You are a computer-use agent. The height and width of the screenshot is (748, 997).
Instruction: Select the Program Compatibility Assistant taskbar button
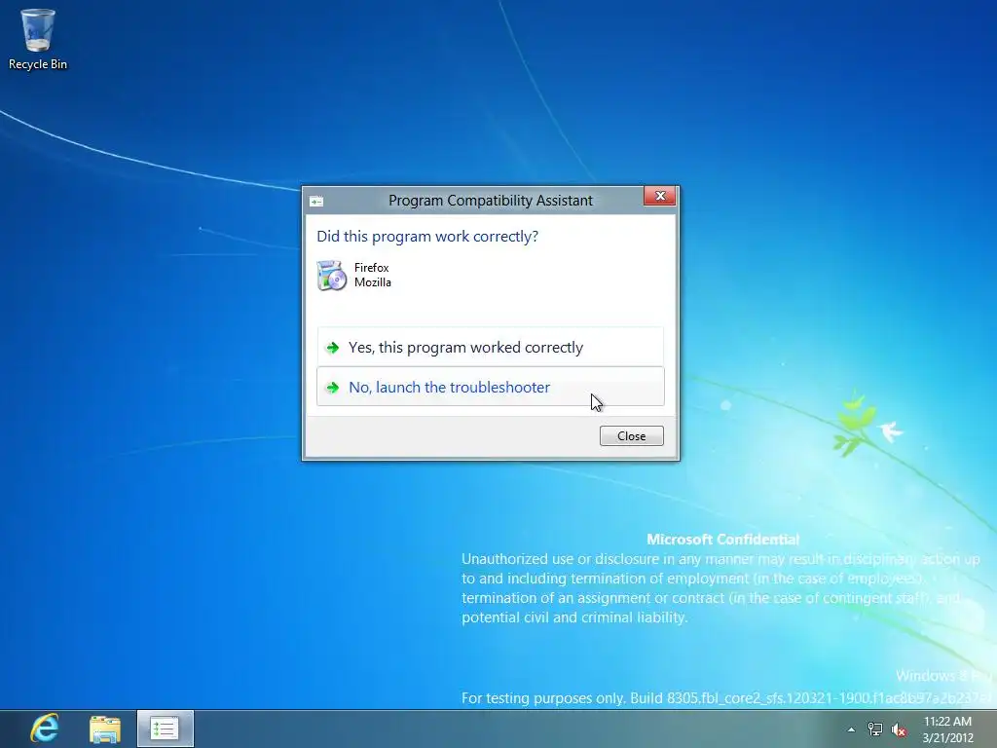tap(165, 729)
